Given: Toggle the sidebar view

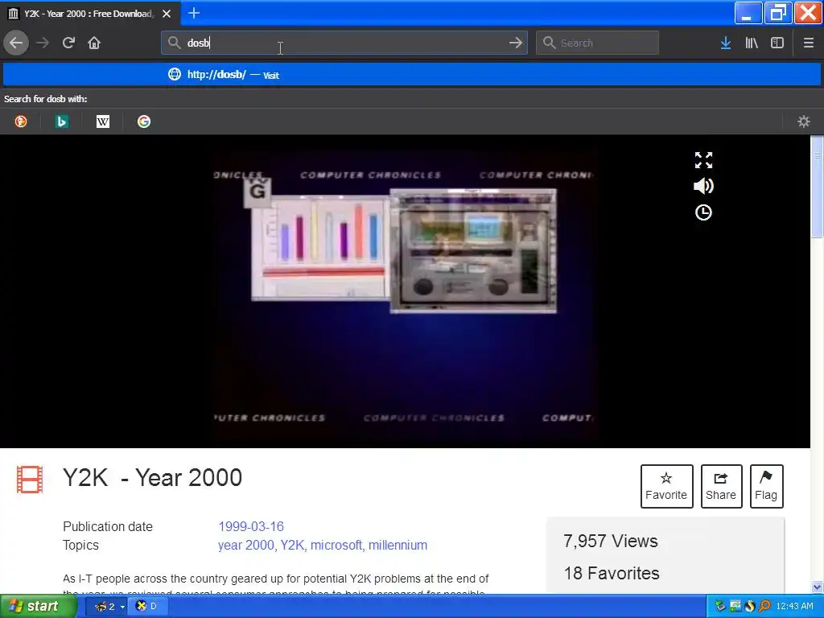Looking at the screenshot, I should tap(777, 43).
